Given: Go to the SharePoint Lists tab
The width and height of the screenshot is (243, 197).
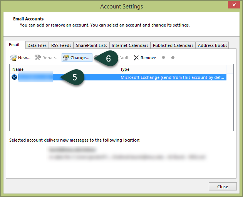Looking at the screenshot, I should pyautogui.click(x=92, y=45).
